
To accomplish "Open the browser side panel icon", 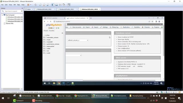I will (156, 21).
